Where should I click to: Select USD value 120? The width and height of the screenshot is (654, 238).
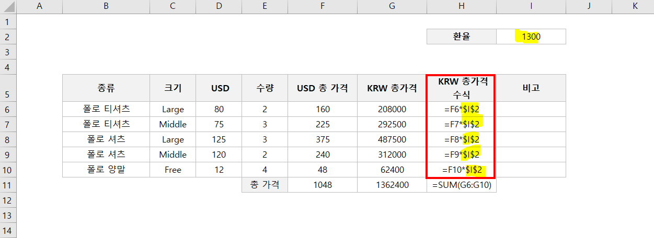point(220,154)
